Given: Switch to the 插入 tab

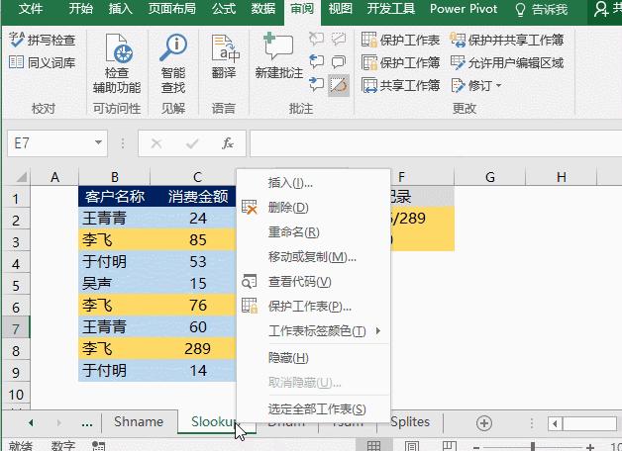Looking at the screenshot, I should point(120,9).
